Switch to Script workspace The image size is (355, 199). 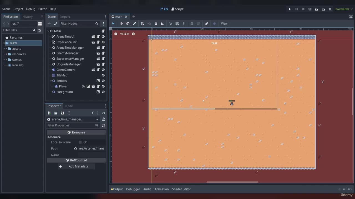(177, 9)
